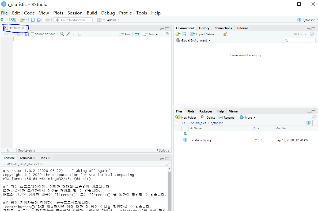The height and width of the screenshot is (211, 318).
Task: Open the Top Level scope selector
Action: [26, 150]
